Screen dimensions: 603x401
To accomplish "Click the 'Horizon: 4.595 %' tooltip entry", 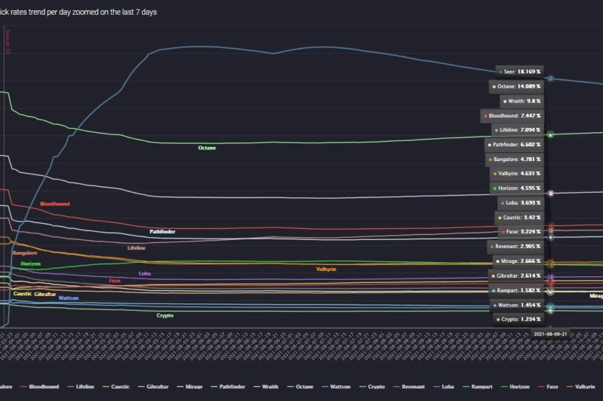I will pos(517,188).
